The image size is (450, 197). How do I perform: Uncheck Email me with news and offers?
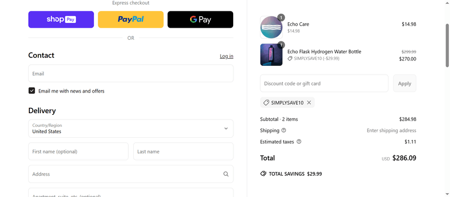tap(32, 91)
